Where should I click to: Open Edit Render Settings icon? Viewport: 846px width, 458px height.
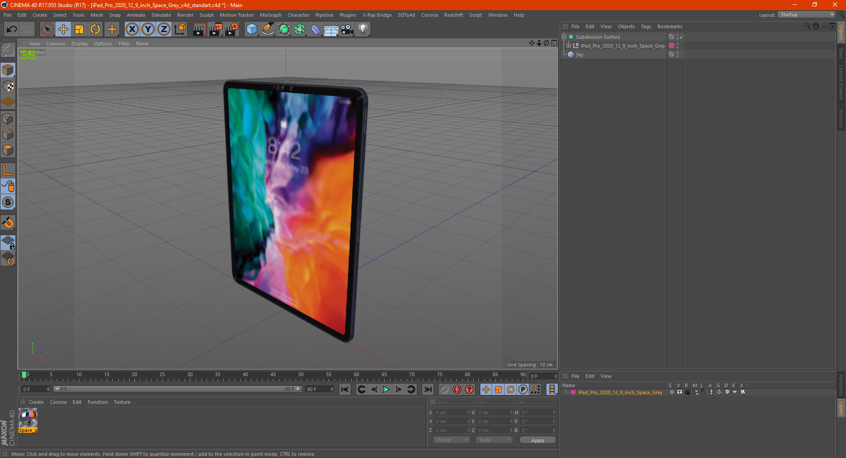point(232,30)
